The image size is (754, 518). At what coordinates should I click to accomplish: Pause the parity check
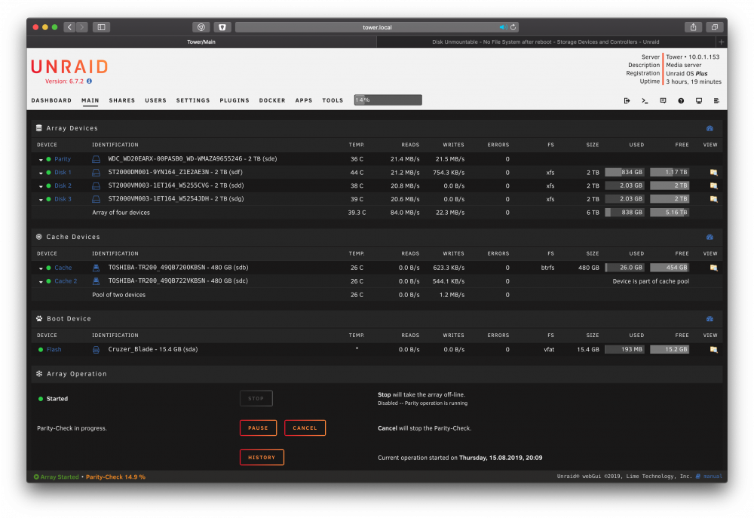tap(258, 428)
